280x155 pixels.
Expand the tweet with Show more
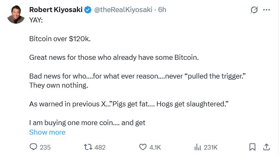tap(47, 132)
